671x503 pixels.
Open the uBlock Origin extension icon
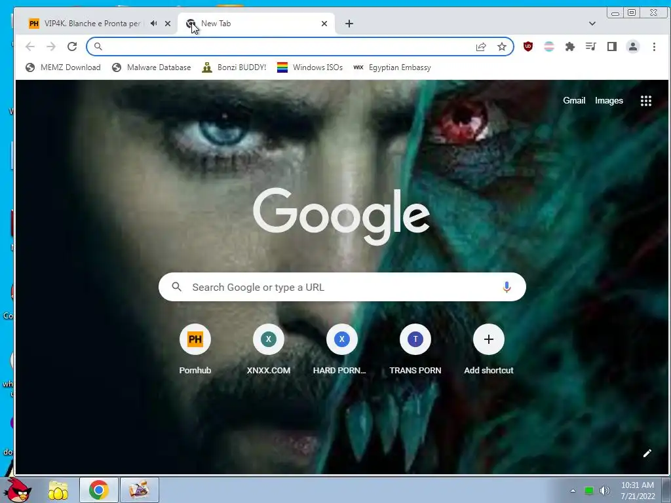[x=528, y=47]
